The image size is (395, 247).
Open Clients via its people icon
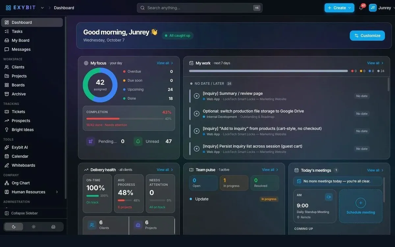pos(7,67)
